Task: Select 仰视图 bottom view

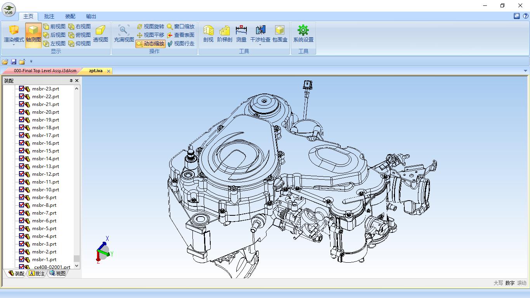Action: click(x=80, y=43)
